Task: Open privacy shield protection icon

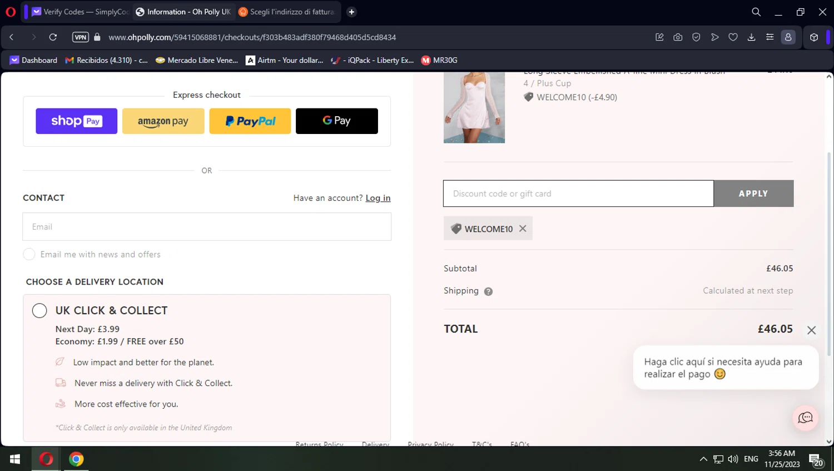Action: coord(696,37)
